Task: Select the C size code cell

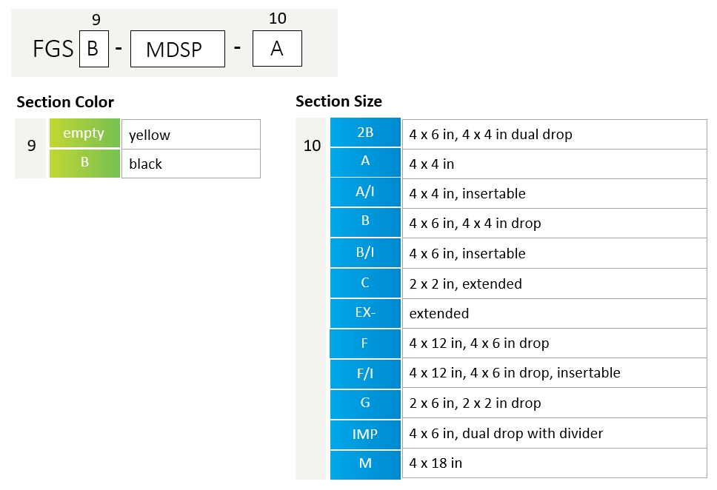Action: click(x=365, y=283)
